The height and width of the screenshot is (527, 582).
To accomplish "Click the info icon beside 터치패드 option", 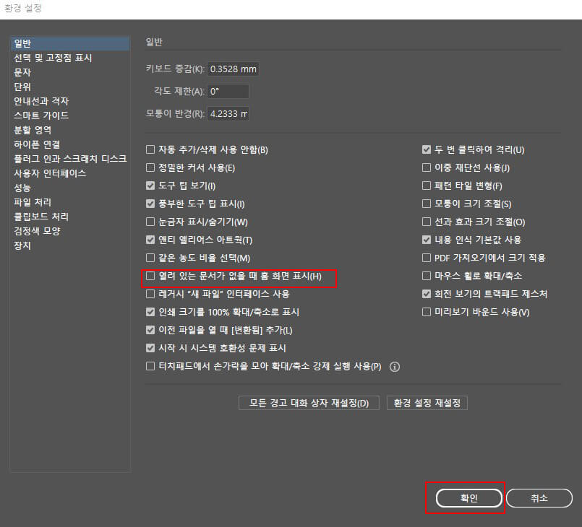I will [395, 367].
